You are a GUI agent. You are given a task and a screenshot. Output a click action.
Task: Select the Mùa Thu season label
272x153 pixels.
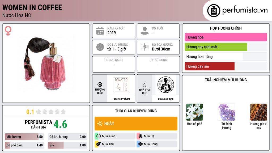108,144
